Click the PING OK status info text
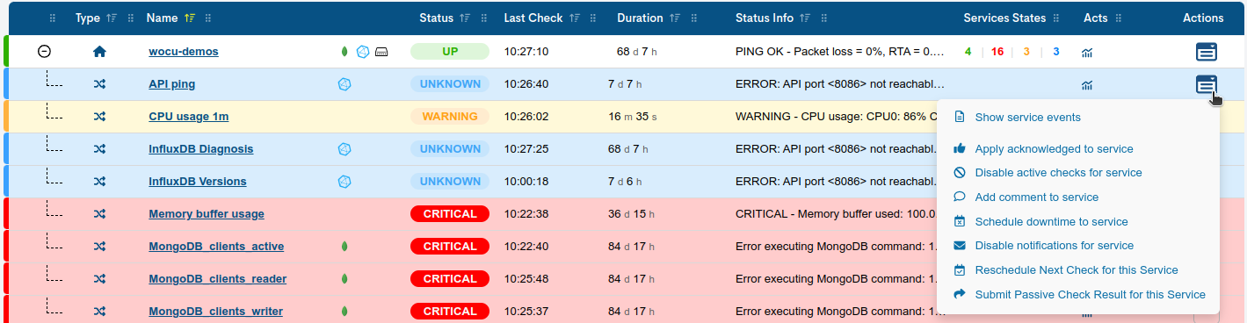Viewport: 1247px width, 323px height. 840,52
